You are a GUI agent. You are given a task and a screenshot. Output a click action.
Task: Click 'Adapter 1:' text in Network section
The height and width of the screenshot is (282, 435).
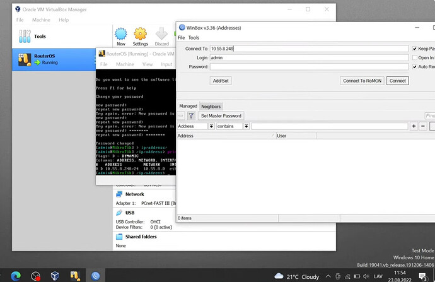click(125, 203)
